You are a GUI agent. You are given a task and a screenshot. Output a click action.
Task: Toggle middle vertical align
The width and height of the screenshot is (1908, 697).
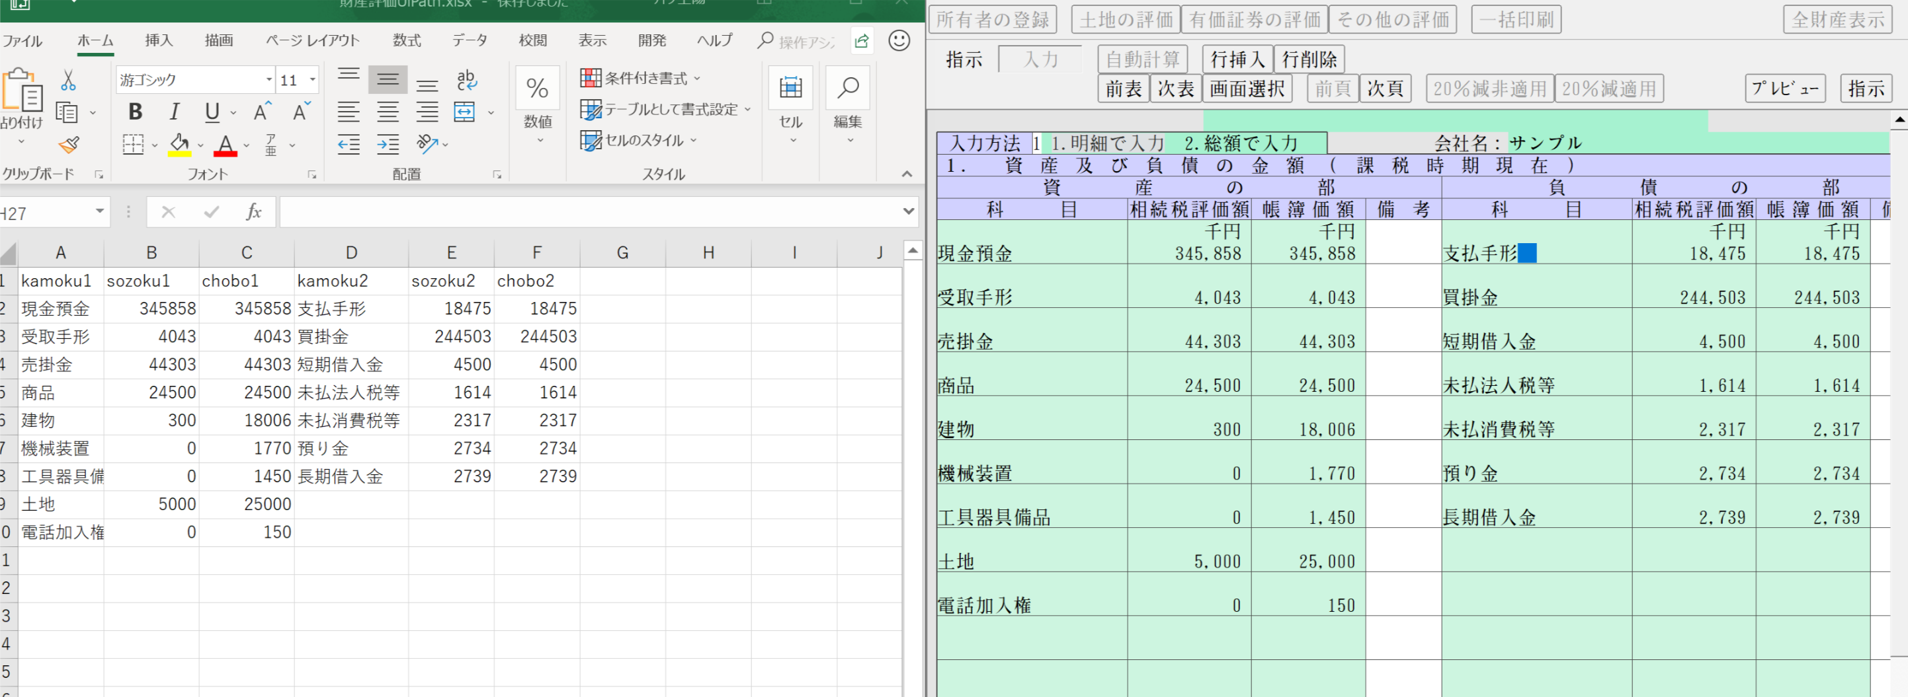tap(388, 79)
